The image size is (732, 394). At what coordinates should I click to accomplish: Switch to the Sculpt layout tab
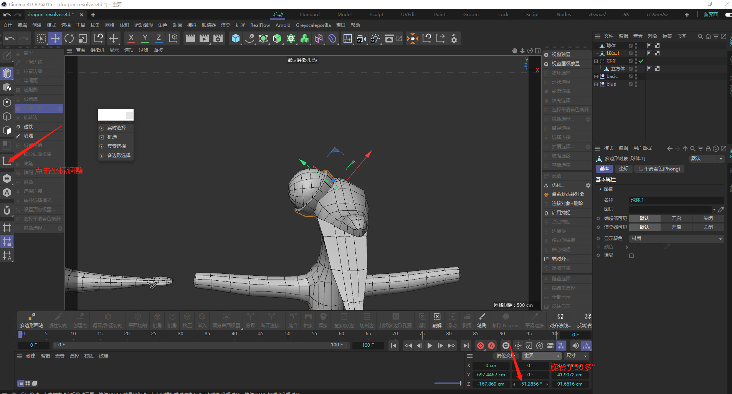click(376, 15)
